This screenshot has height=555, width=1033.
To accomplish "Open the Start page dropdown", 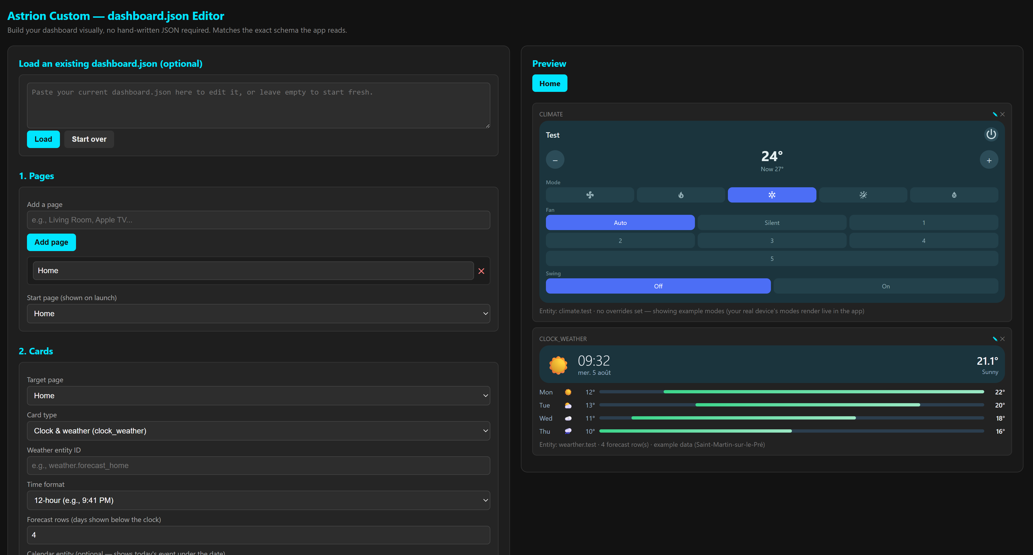I will point(258,314).
